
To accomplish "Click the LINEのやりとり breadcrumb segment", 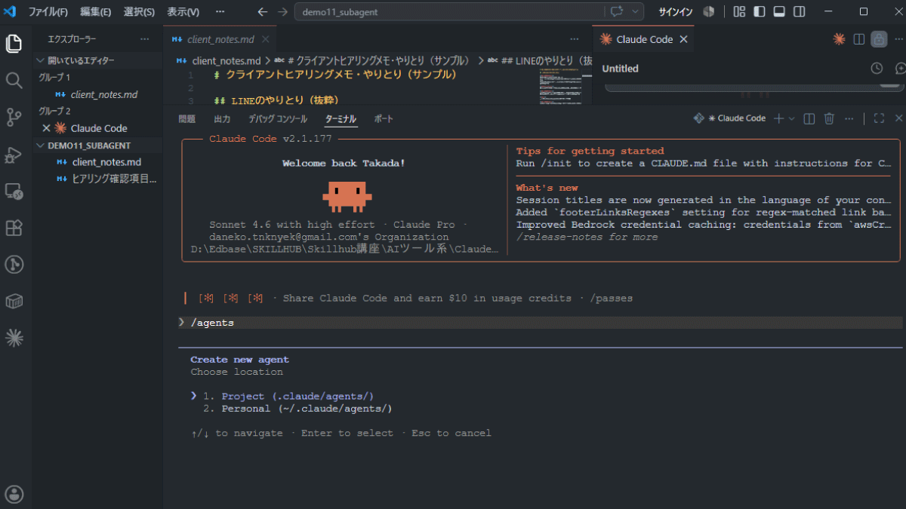I will click(x=545, y=60).
